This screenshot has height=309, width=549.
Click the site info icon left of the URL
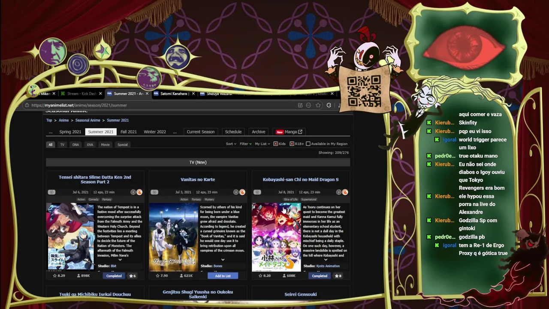[27, 105]
